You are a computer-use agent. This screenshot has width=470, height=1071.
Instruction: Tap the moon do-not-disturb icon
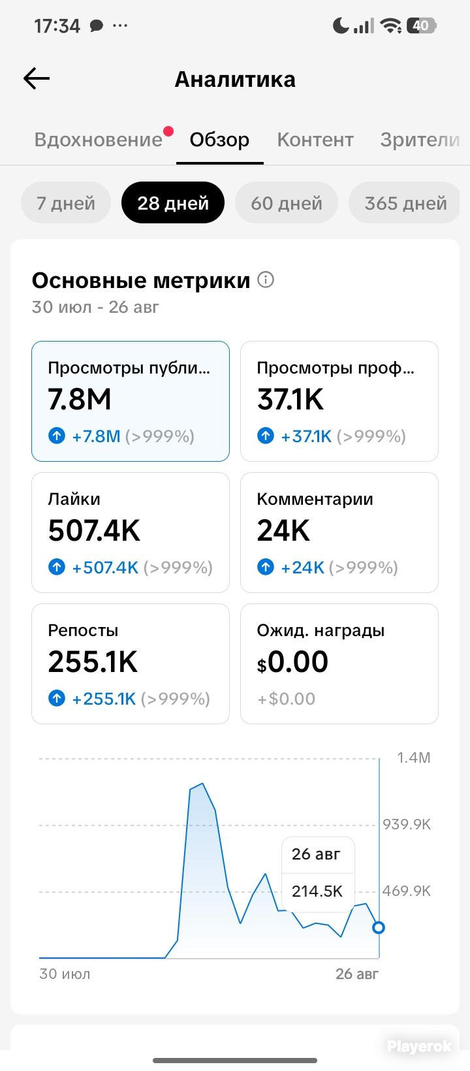[341, 25]
